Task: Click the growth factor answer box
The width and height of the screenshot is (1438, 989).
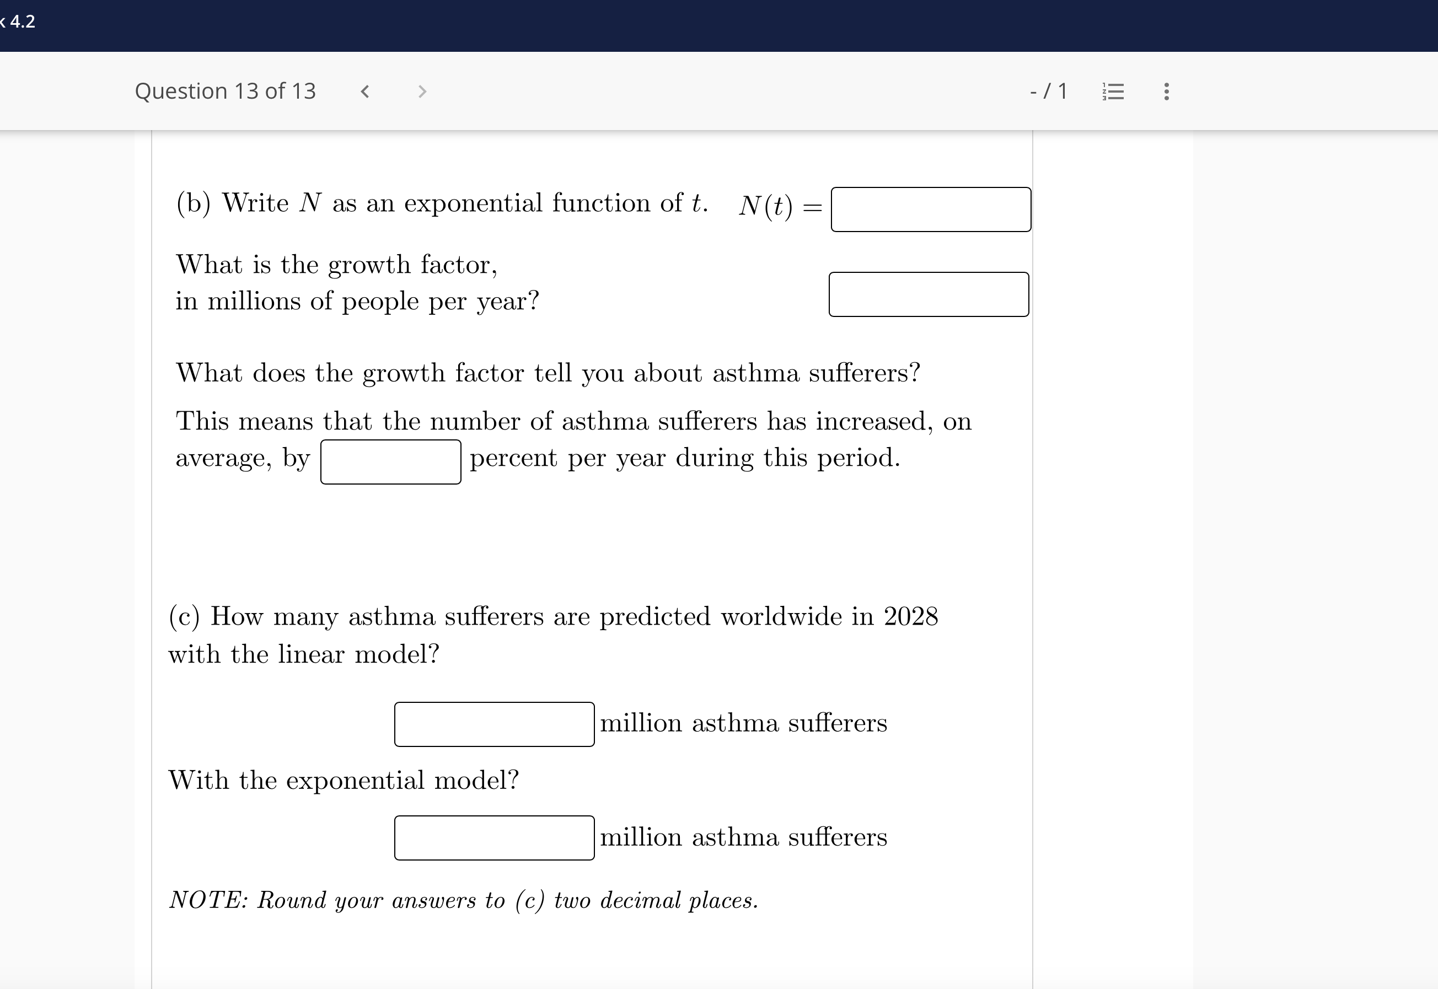Action: tap(929, 294)
